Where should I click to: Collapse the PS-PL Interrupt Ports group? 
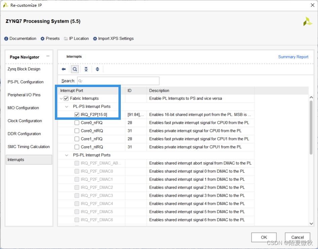(x=67, y=155)
